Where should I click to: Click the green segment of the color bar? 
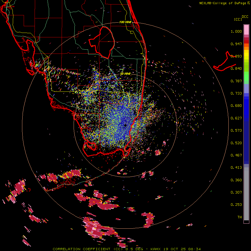246,76
